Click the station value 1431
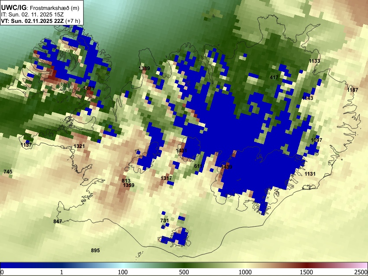The width and height of the screenshot is (368, 276). (x=181, y=150)
